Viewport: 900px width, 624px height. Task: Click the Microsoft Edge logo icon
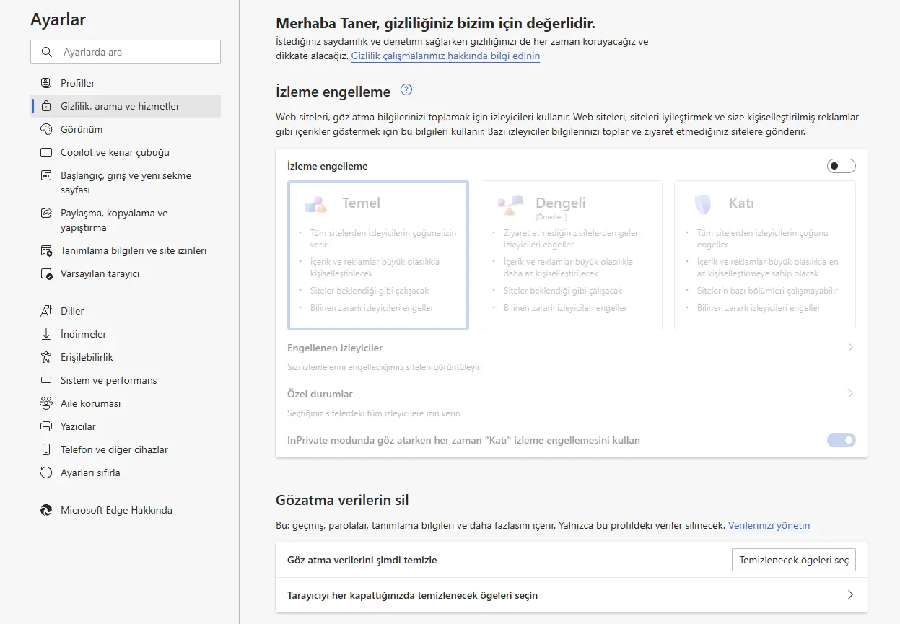(x=46, y=510)
